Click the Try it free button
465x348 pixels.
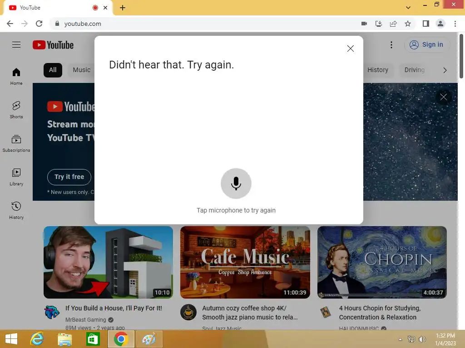69,177
